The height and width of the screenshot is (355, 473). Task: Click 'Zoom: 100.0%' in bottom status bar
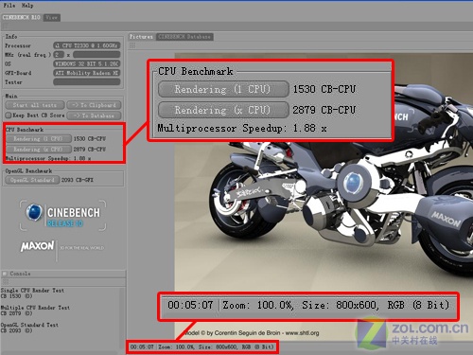(177, 346)
